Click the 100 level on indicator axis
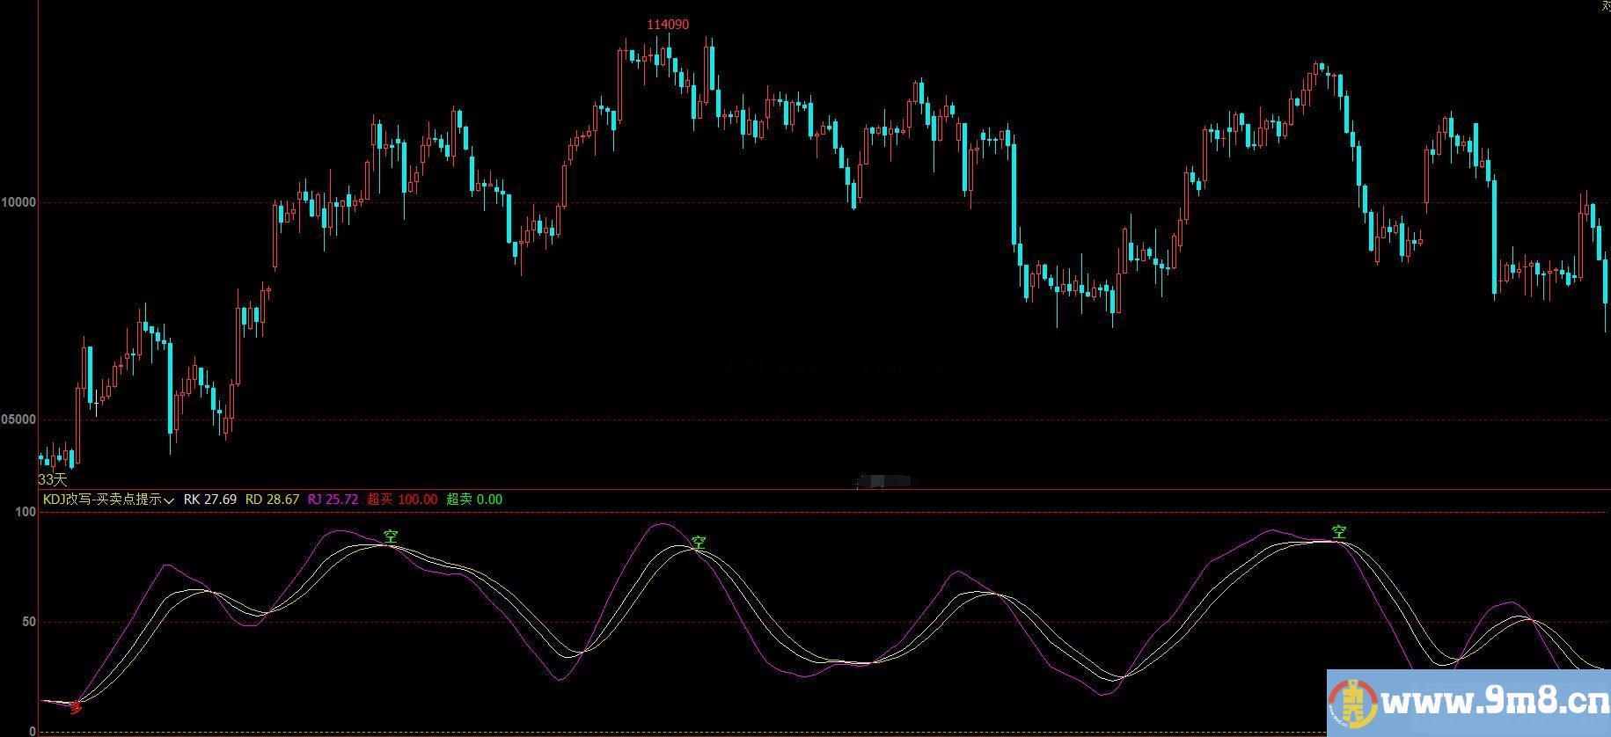1611x737 pixels. click(x=26, y=512)
